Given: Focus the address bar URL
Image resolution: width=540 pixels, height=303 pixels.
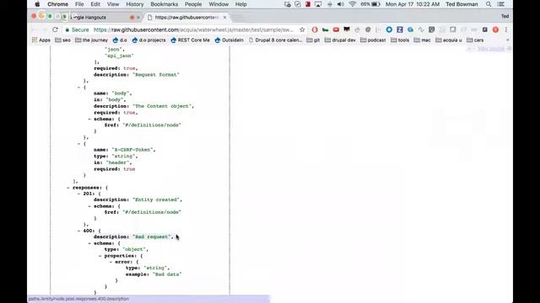Looking at the screenshot, I should coord(193,30).
